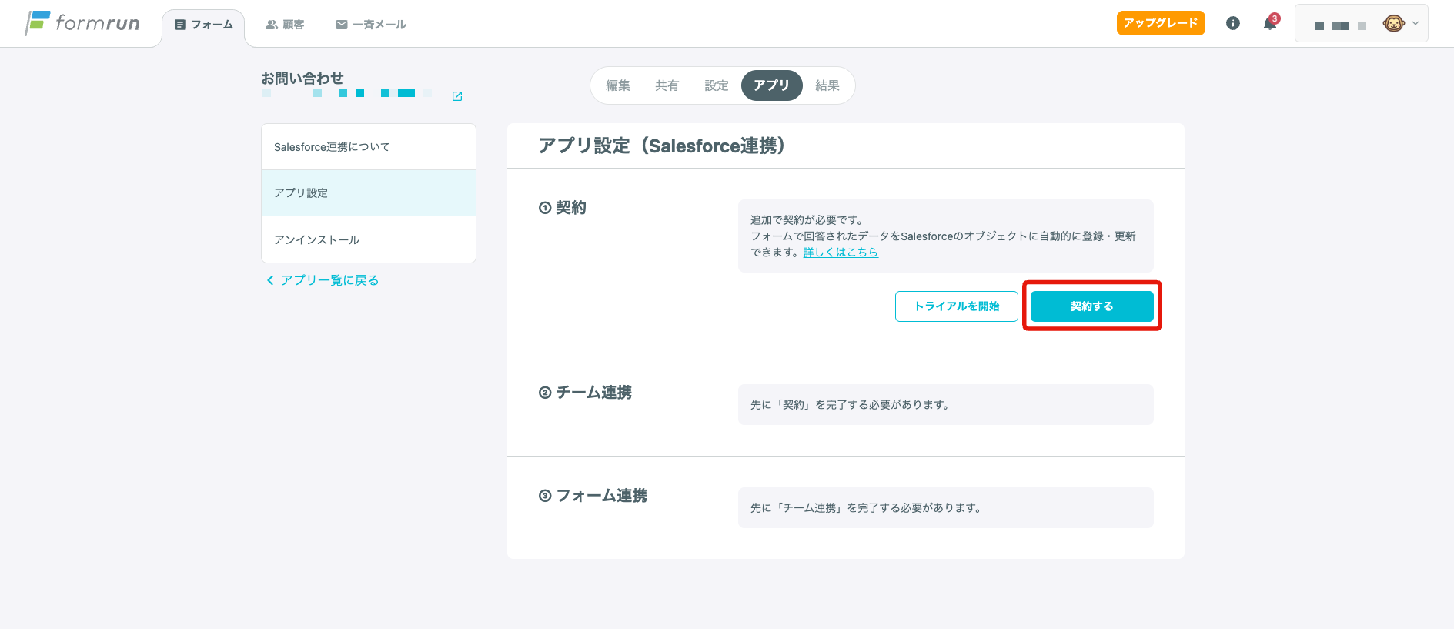Click the ② チーム連携 step heading

585,393
